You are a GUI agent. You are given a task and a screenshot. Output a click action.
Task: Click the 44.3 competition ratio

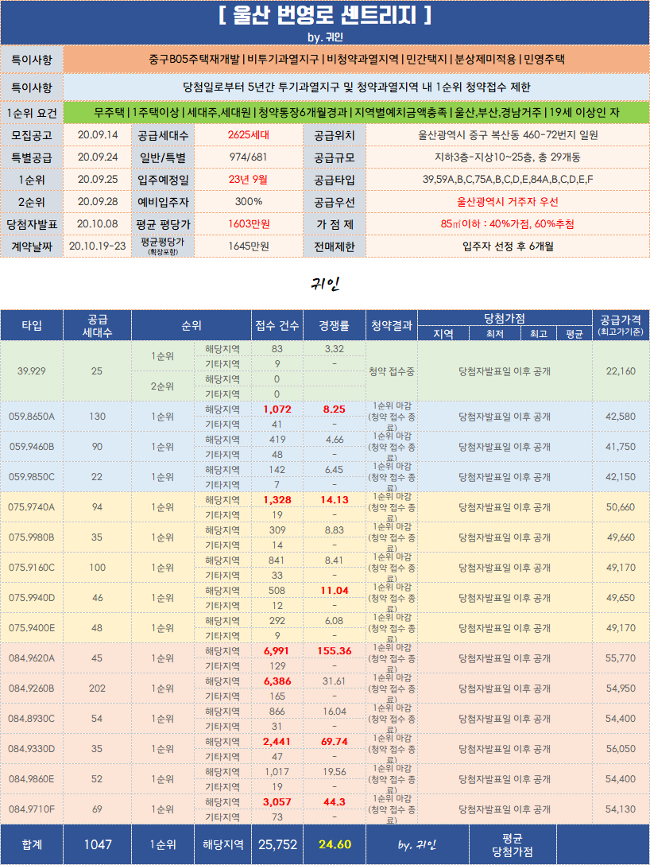click(x=334, y=802)
